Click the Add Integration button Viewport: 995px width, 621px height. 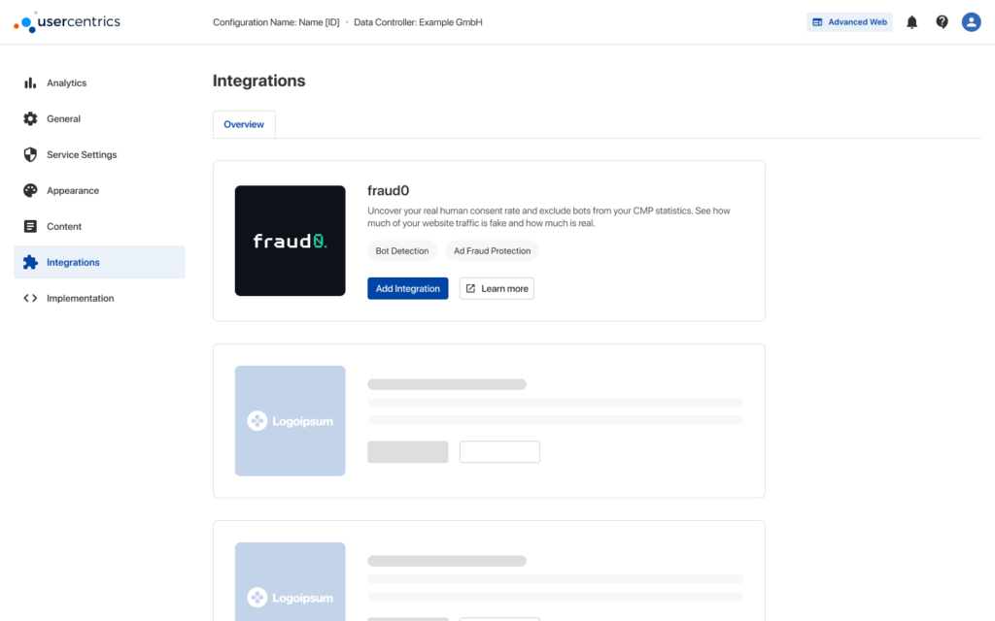(x=407, y=288)
